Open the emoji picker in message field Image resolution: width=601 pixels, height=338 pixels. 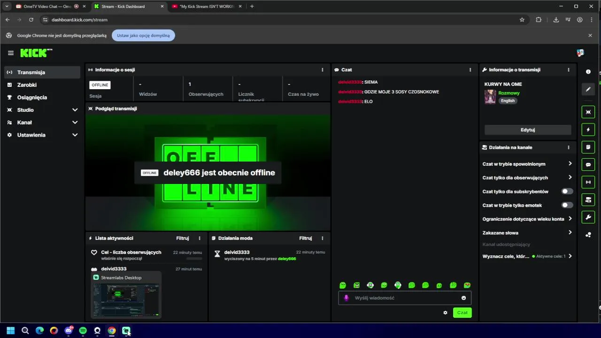(464, 298)
